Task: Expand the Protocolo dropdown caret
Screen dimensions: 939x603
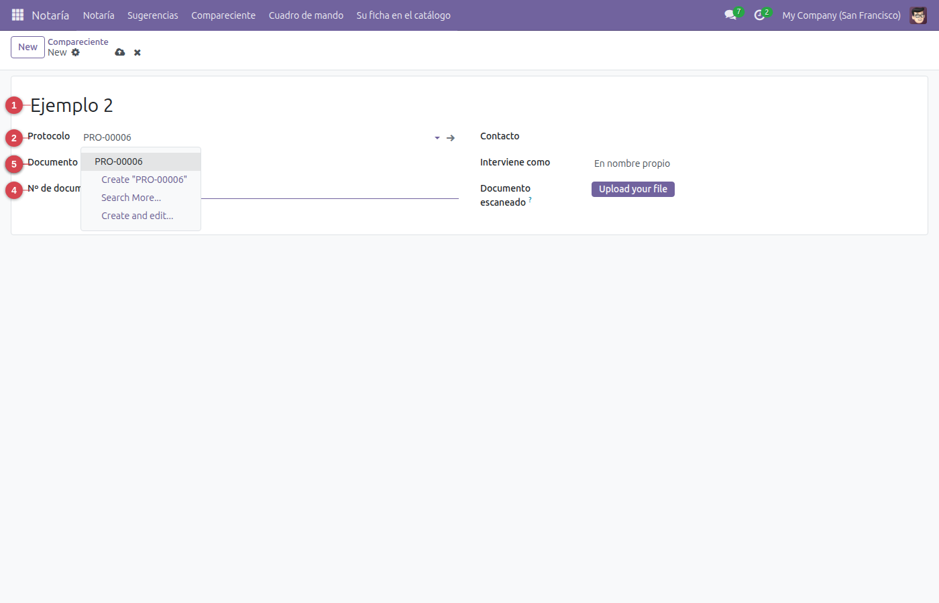Action: tap(437, 138)
